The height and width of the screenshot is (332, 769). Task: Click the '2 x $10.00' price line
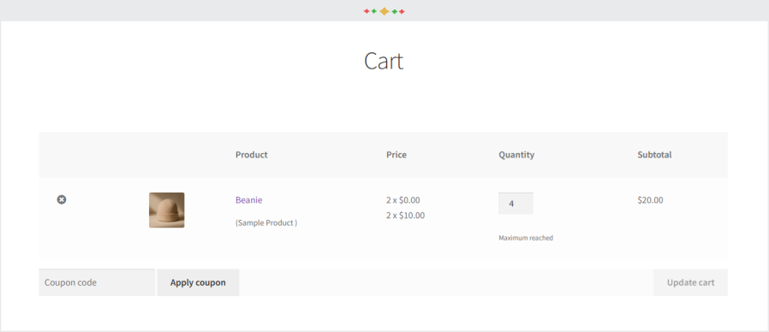[406, 216]
